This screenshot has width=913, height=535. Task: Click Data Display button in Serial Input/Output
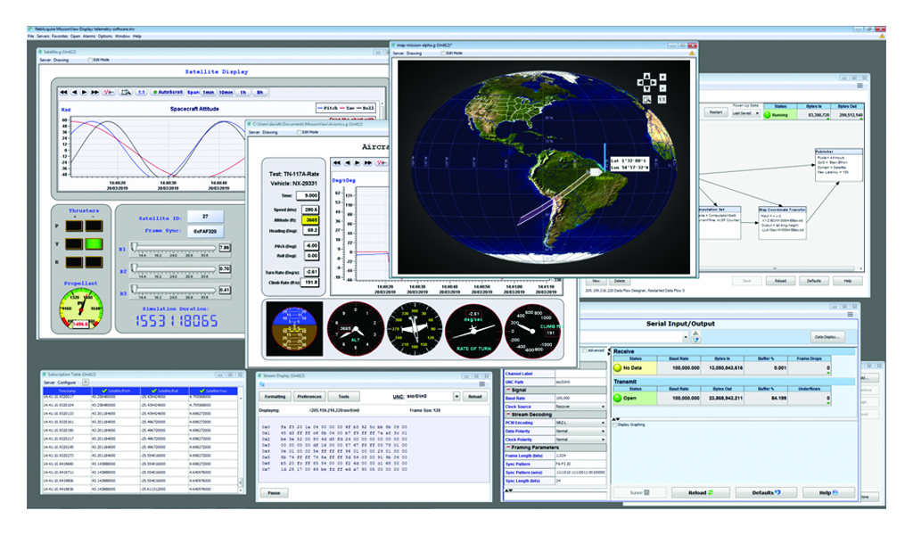[x=828, y=337]
